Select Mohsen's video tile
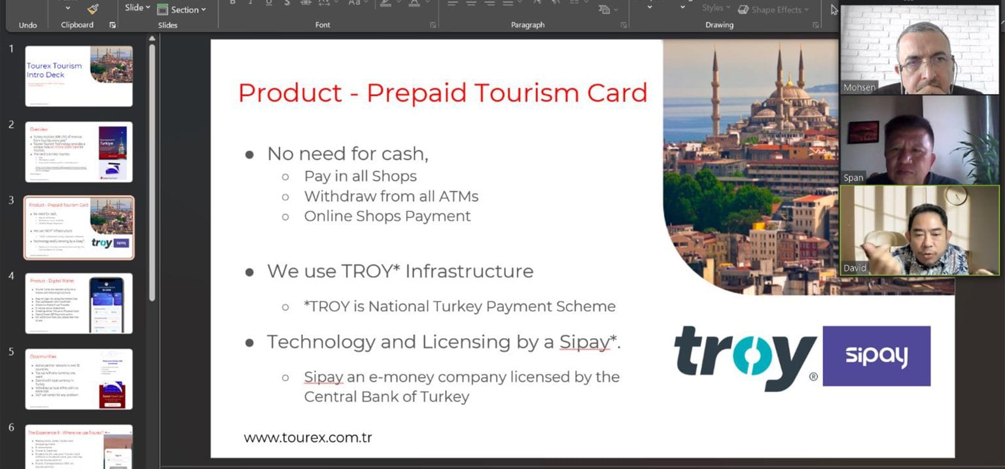 point(919,50)
